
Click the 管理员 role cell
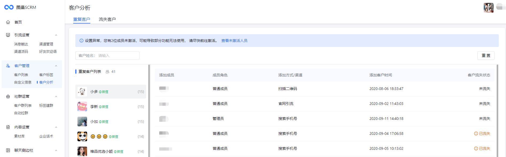(x=218, y=119)
